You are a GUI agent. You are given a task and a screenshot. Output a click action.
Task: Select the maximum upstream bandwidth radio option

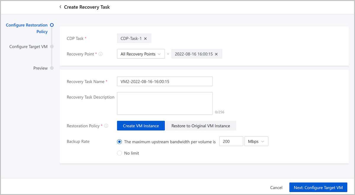point(120,142)
